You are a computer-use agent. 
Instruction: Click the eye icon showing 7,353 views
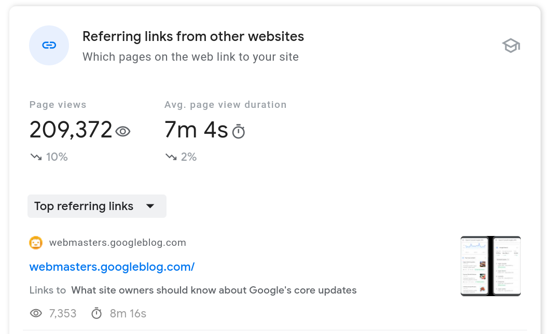tap(36, 313)
